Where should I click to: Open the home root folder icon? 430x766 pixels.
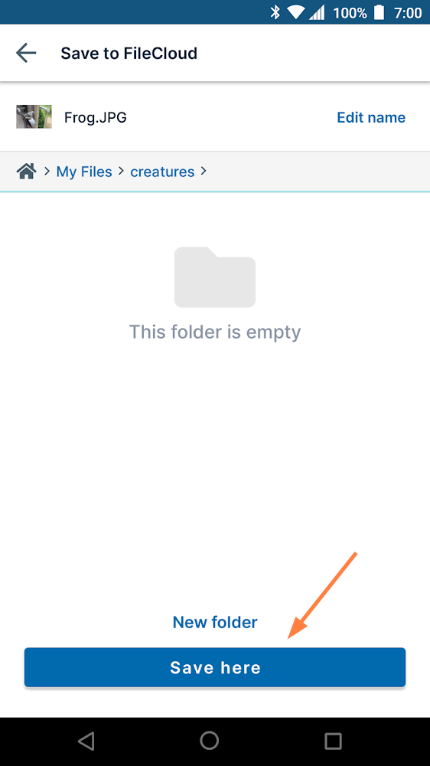26,172
